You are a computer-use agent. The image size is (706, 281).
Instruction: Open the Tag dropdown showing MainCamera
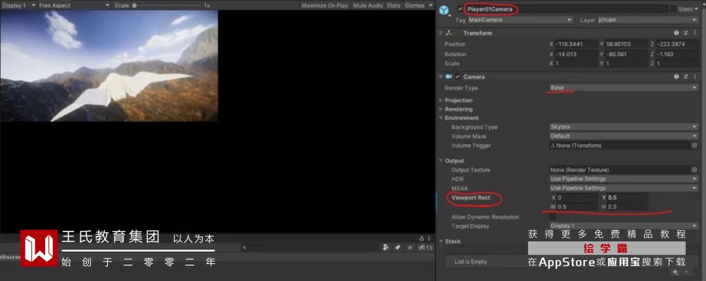[x=520, y=20]
